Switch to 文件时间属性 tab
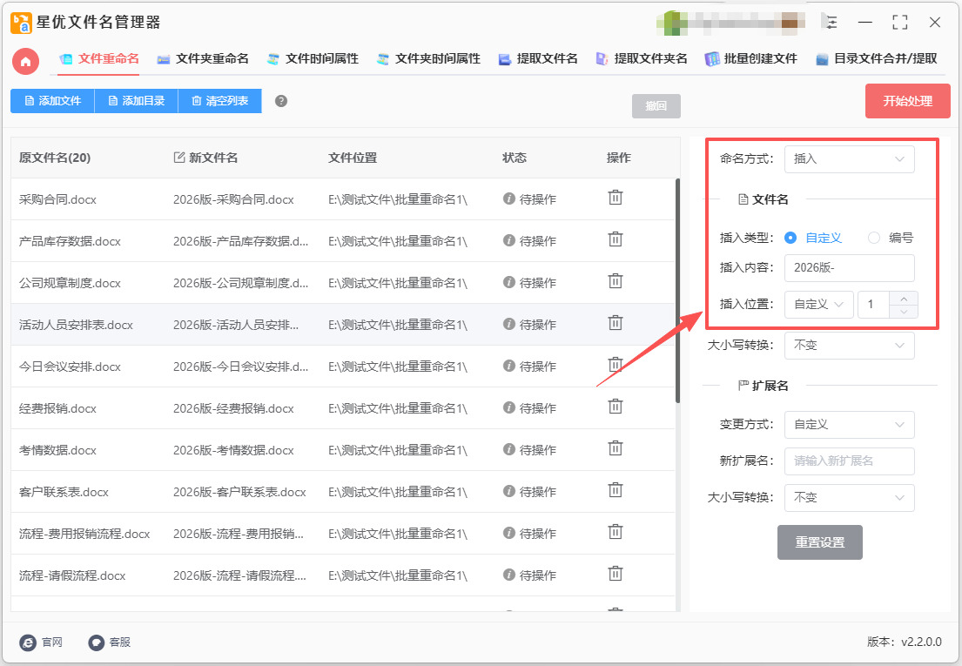 coord(313,59)
